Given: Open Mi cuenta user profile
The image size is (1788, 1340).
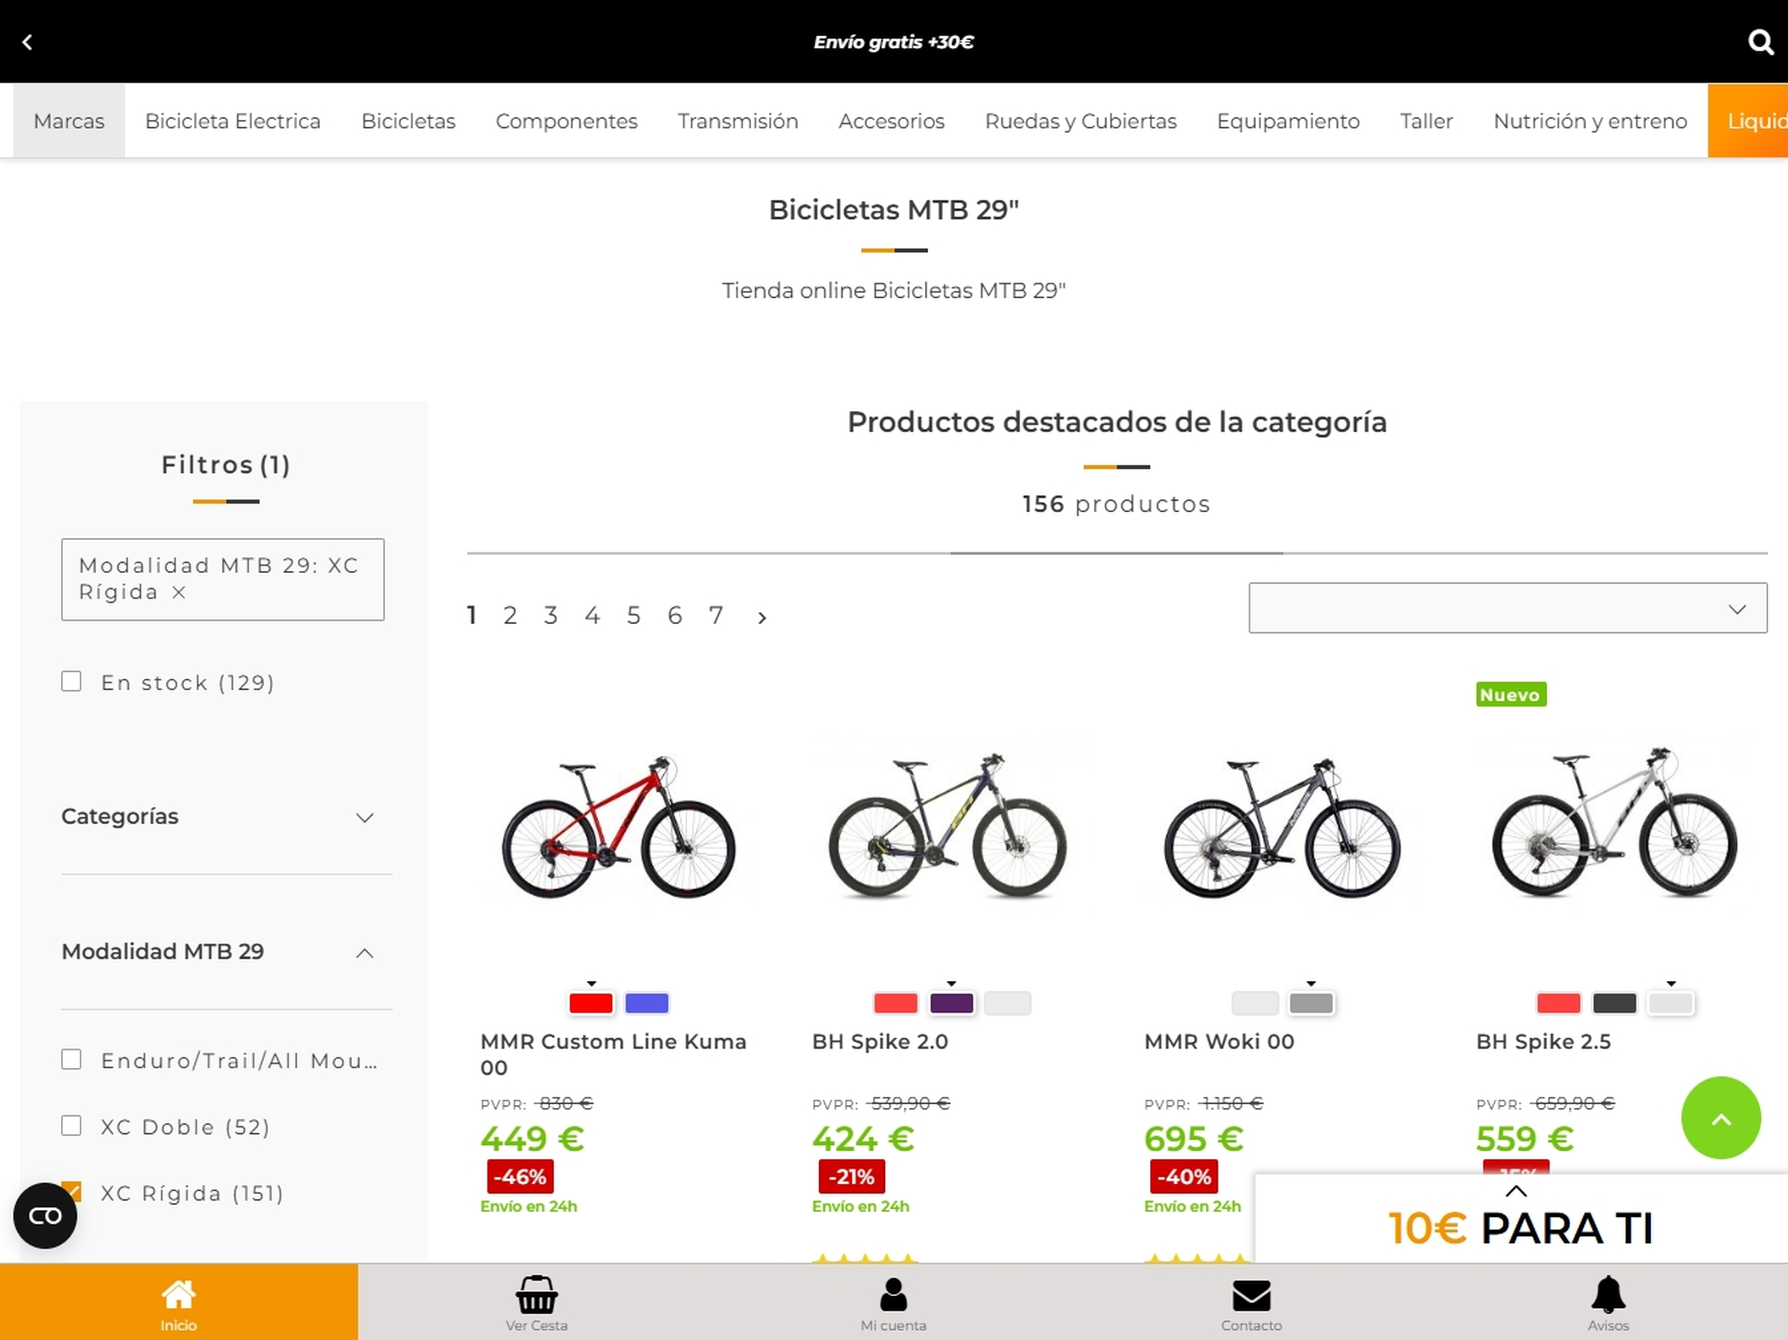Looking at the screenshot, I should click(x=893, y=1302).
